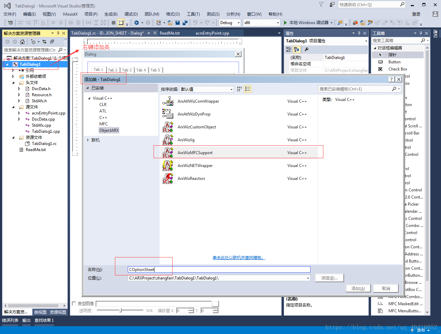Click the Categorized icon in Properties panel

288,49
